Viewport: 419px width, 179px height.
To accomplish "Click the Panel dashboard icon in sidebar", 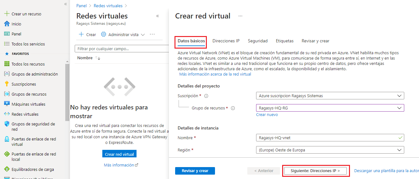I will (7, 34).
